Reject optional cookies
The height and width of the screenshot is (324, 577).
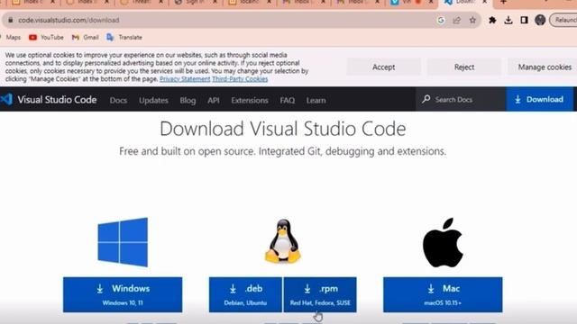pos(464,67)
